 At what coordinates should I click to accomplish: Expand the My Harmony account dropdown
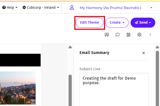(x=151, y=8)
